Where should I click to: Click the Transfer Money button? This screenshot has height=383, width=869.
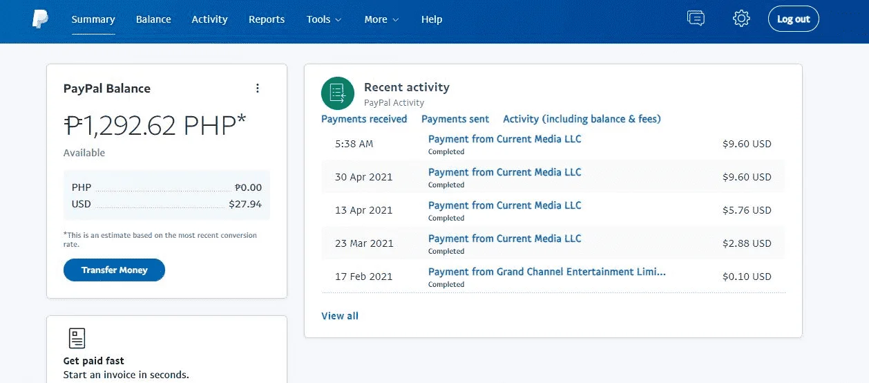114,270
